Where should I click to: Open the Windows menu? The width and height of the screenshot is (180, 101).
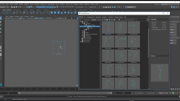26,4
